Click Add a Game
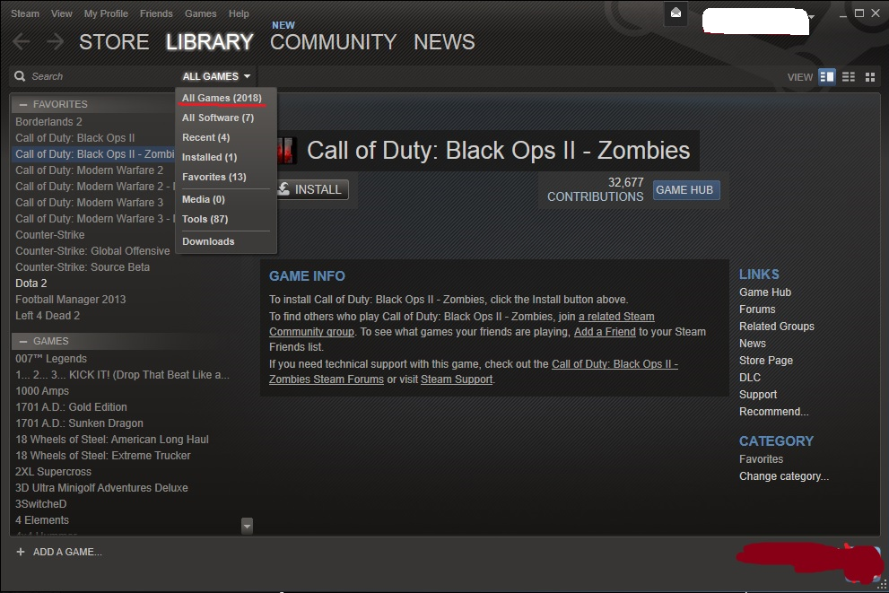The image size is (889, 593). coord(67,552)
